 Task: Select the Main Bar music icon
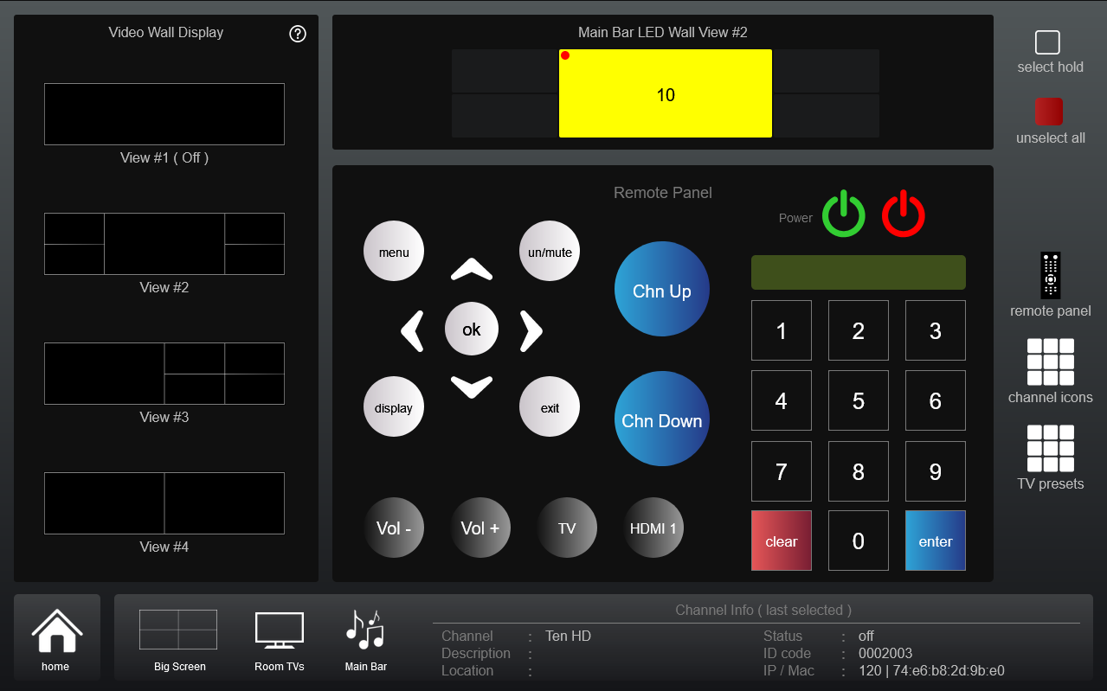point(365,630)
